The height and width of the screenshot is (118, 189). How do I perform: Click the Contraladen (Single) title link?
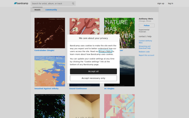pos(44,50)
